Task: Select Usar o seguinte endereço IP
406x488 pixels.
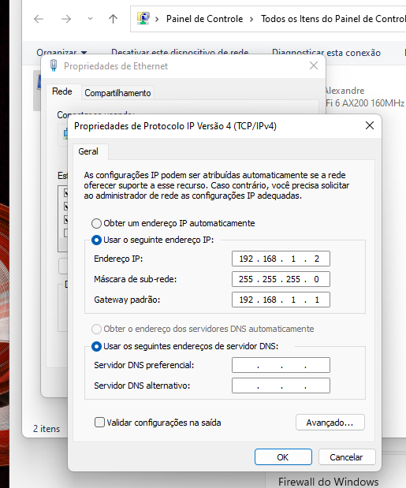Action: point(96,240)
